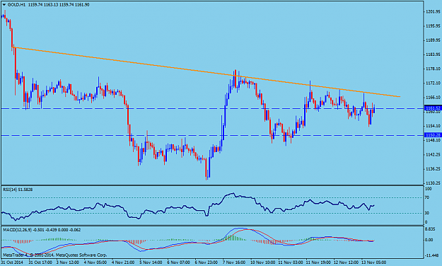Viewport: 442px width, 266px height.
Task: Click the 10 Nov 10:00 time label
Action: (x=262, y=262)
